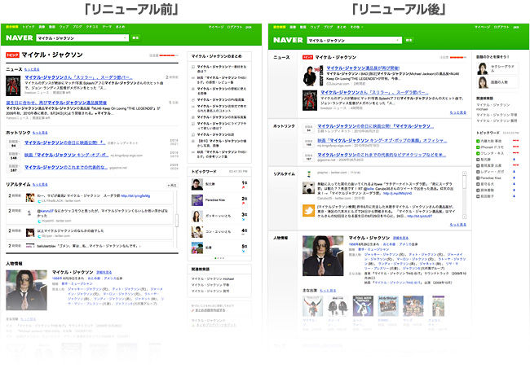Click the red attention-level bar on the before-renewal page
This screenshot has height=377, width=530.
(x=169, y=55)
